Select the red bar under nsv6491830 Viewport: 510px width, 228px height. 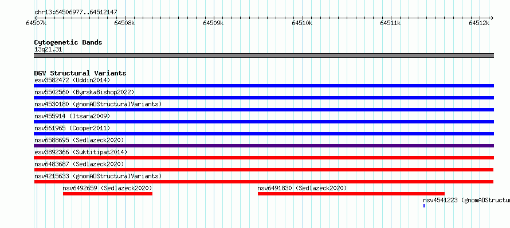click(x=351, y=194)
